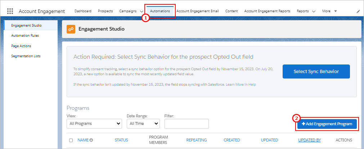Switch to the Prospects tab
364x149 pixels.
105,11
